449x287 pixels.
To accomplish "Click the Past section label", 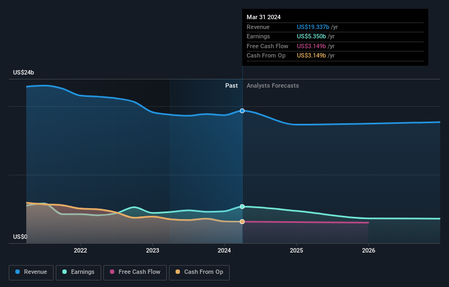I will [x=231, y=86].
